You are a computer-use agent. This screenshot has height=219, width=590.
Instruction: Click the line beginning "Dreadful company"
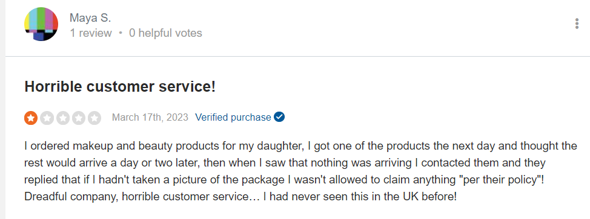[x=240, y=197]
